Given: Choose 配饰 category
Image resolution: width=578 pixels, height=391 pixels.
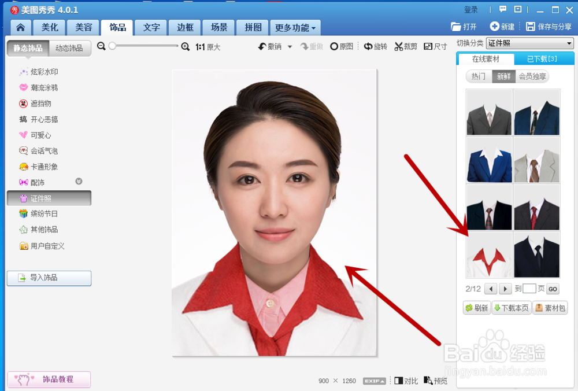Looking at the screenshot, I should [32, 183].
